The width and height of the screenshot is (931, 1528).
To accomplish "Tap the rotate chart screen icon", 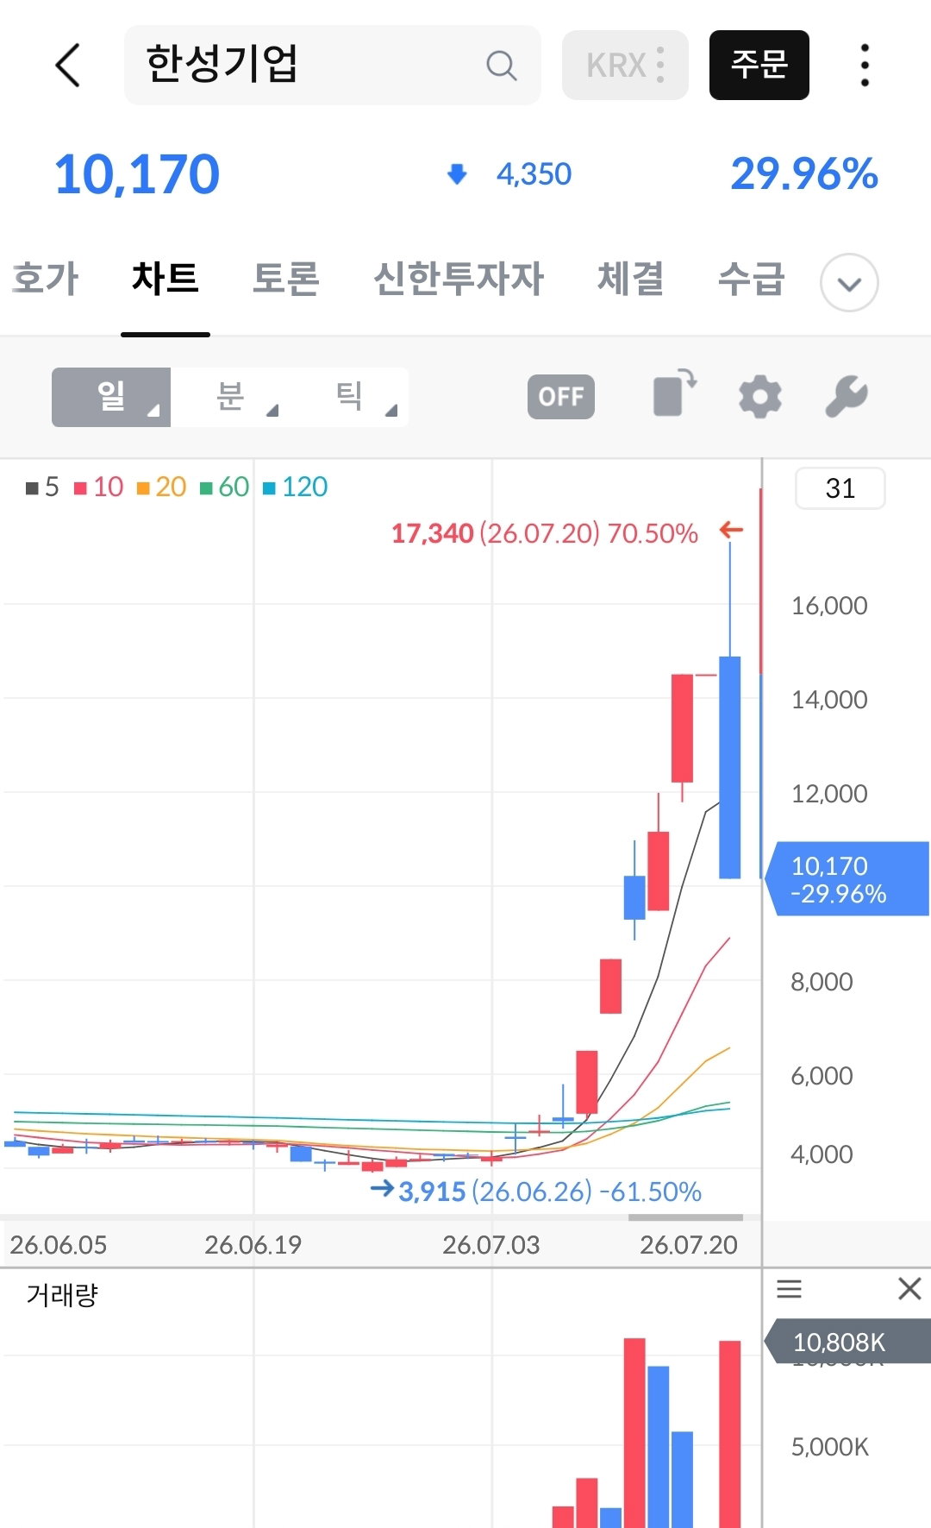I will (x=675, y=394).
